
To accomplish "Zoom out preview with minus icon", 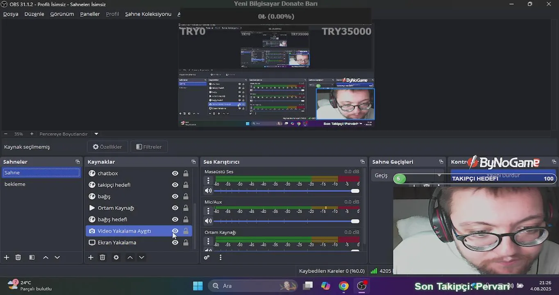I will [6, 134].
